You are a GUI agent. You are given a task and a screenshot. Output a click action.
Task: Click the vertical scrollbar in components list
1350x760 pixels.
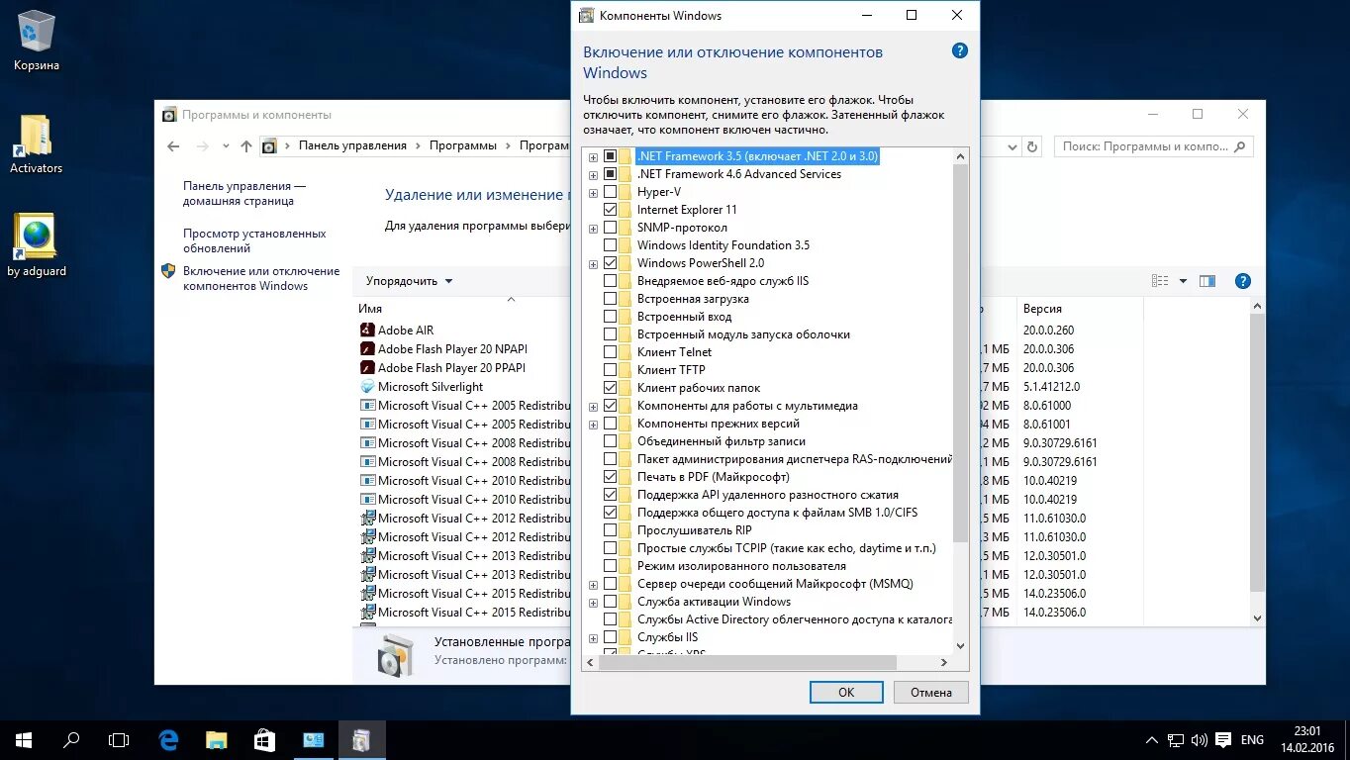click(960, 352)
